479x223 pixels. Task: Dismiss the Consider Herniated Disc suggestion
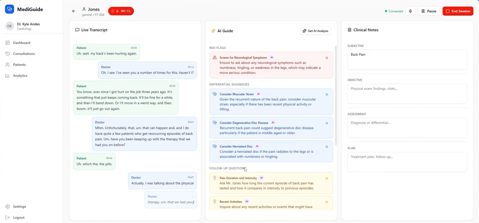tap(327, 147)
